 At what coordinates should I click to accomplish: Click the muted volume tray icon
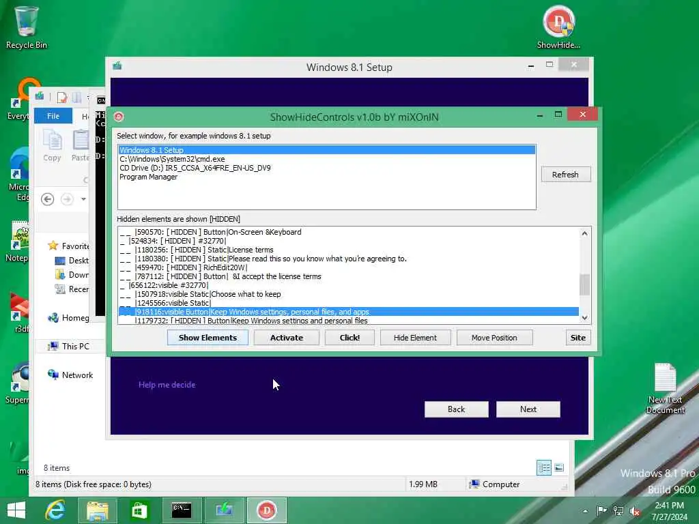(636, 511)
